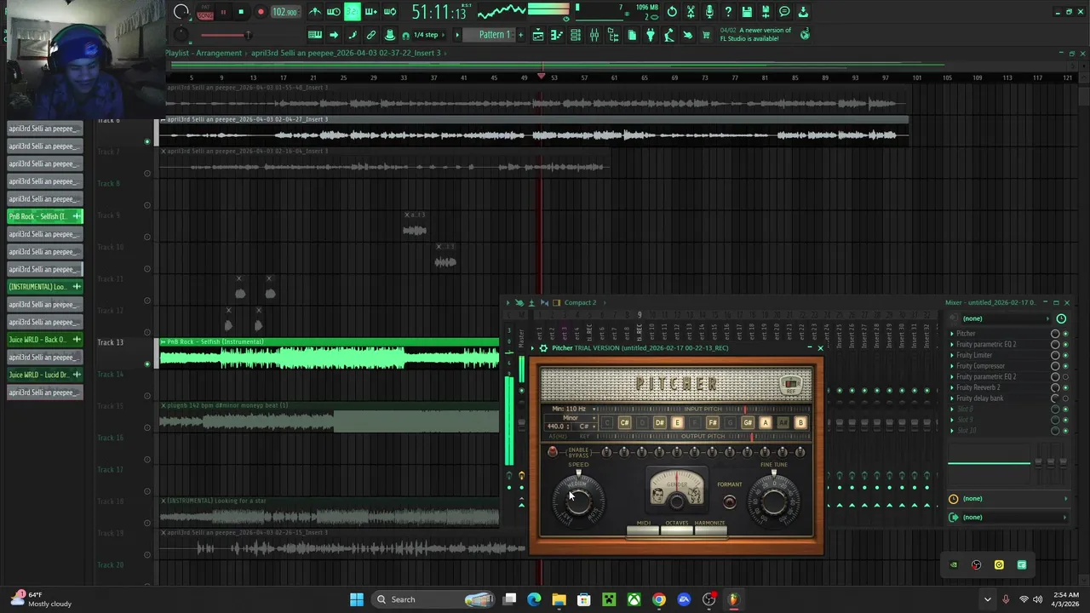Stop playback with the stop button
The width and height of the screenshot is (1090, 613).
click(x=241, y=12)
